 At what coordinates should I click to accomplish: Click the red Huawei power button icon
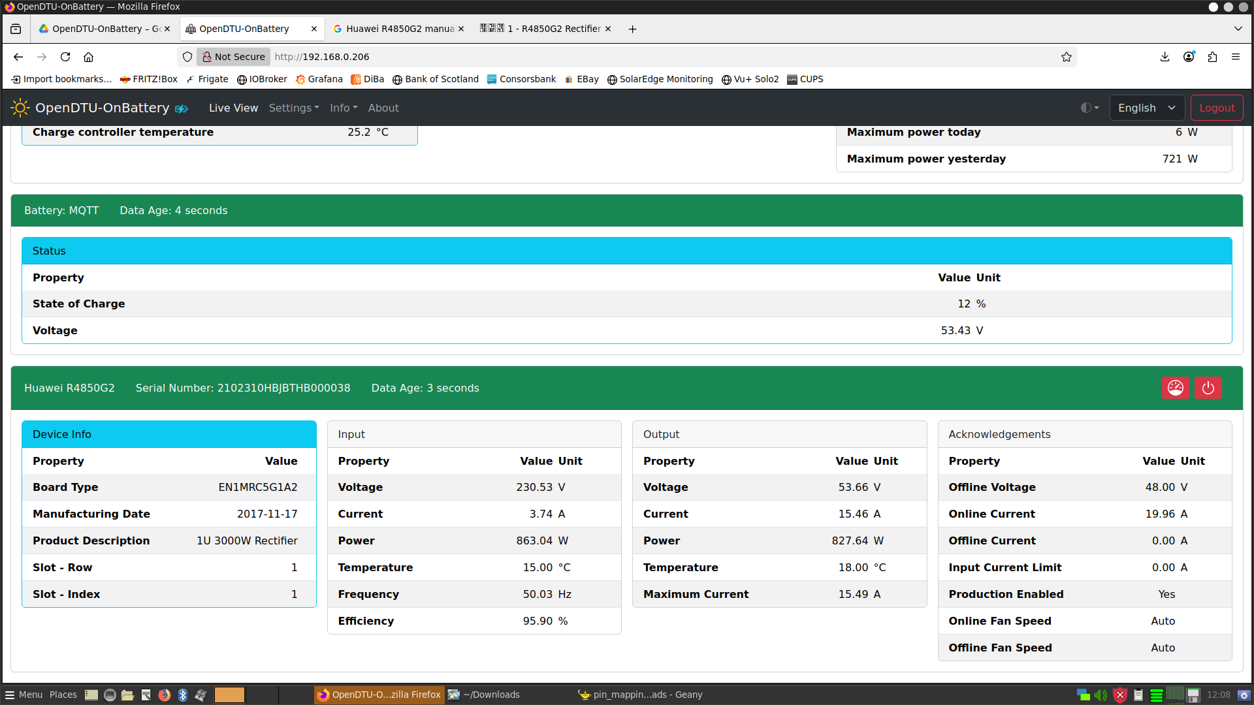click(x=1208, y=388)
